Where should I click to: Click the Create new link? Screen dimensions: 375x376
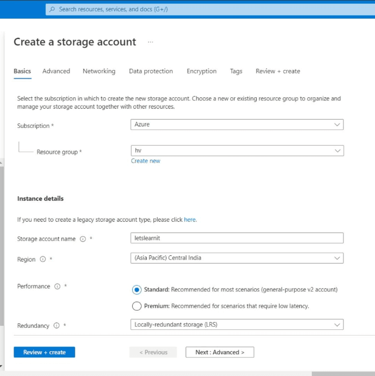click(x=145, y=161)
